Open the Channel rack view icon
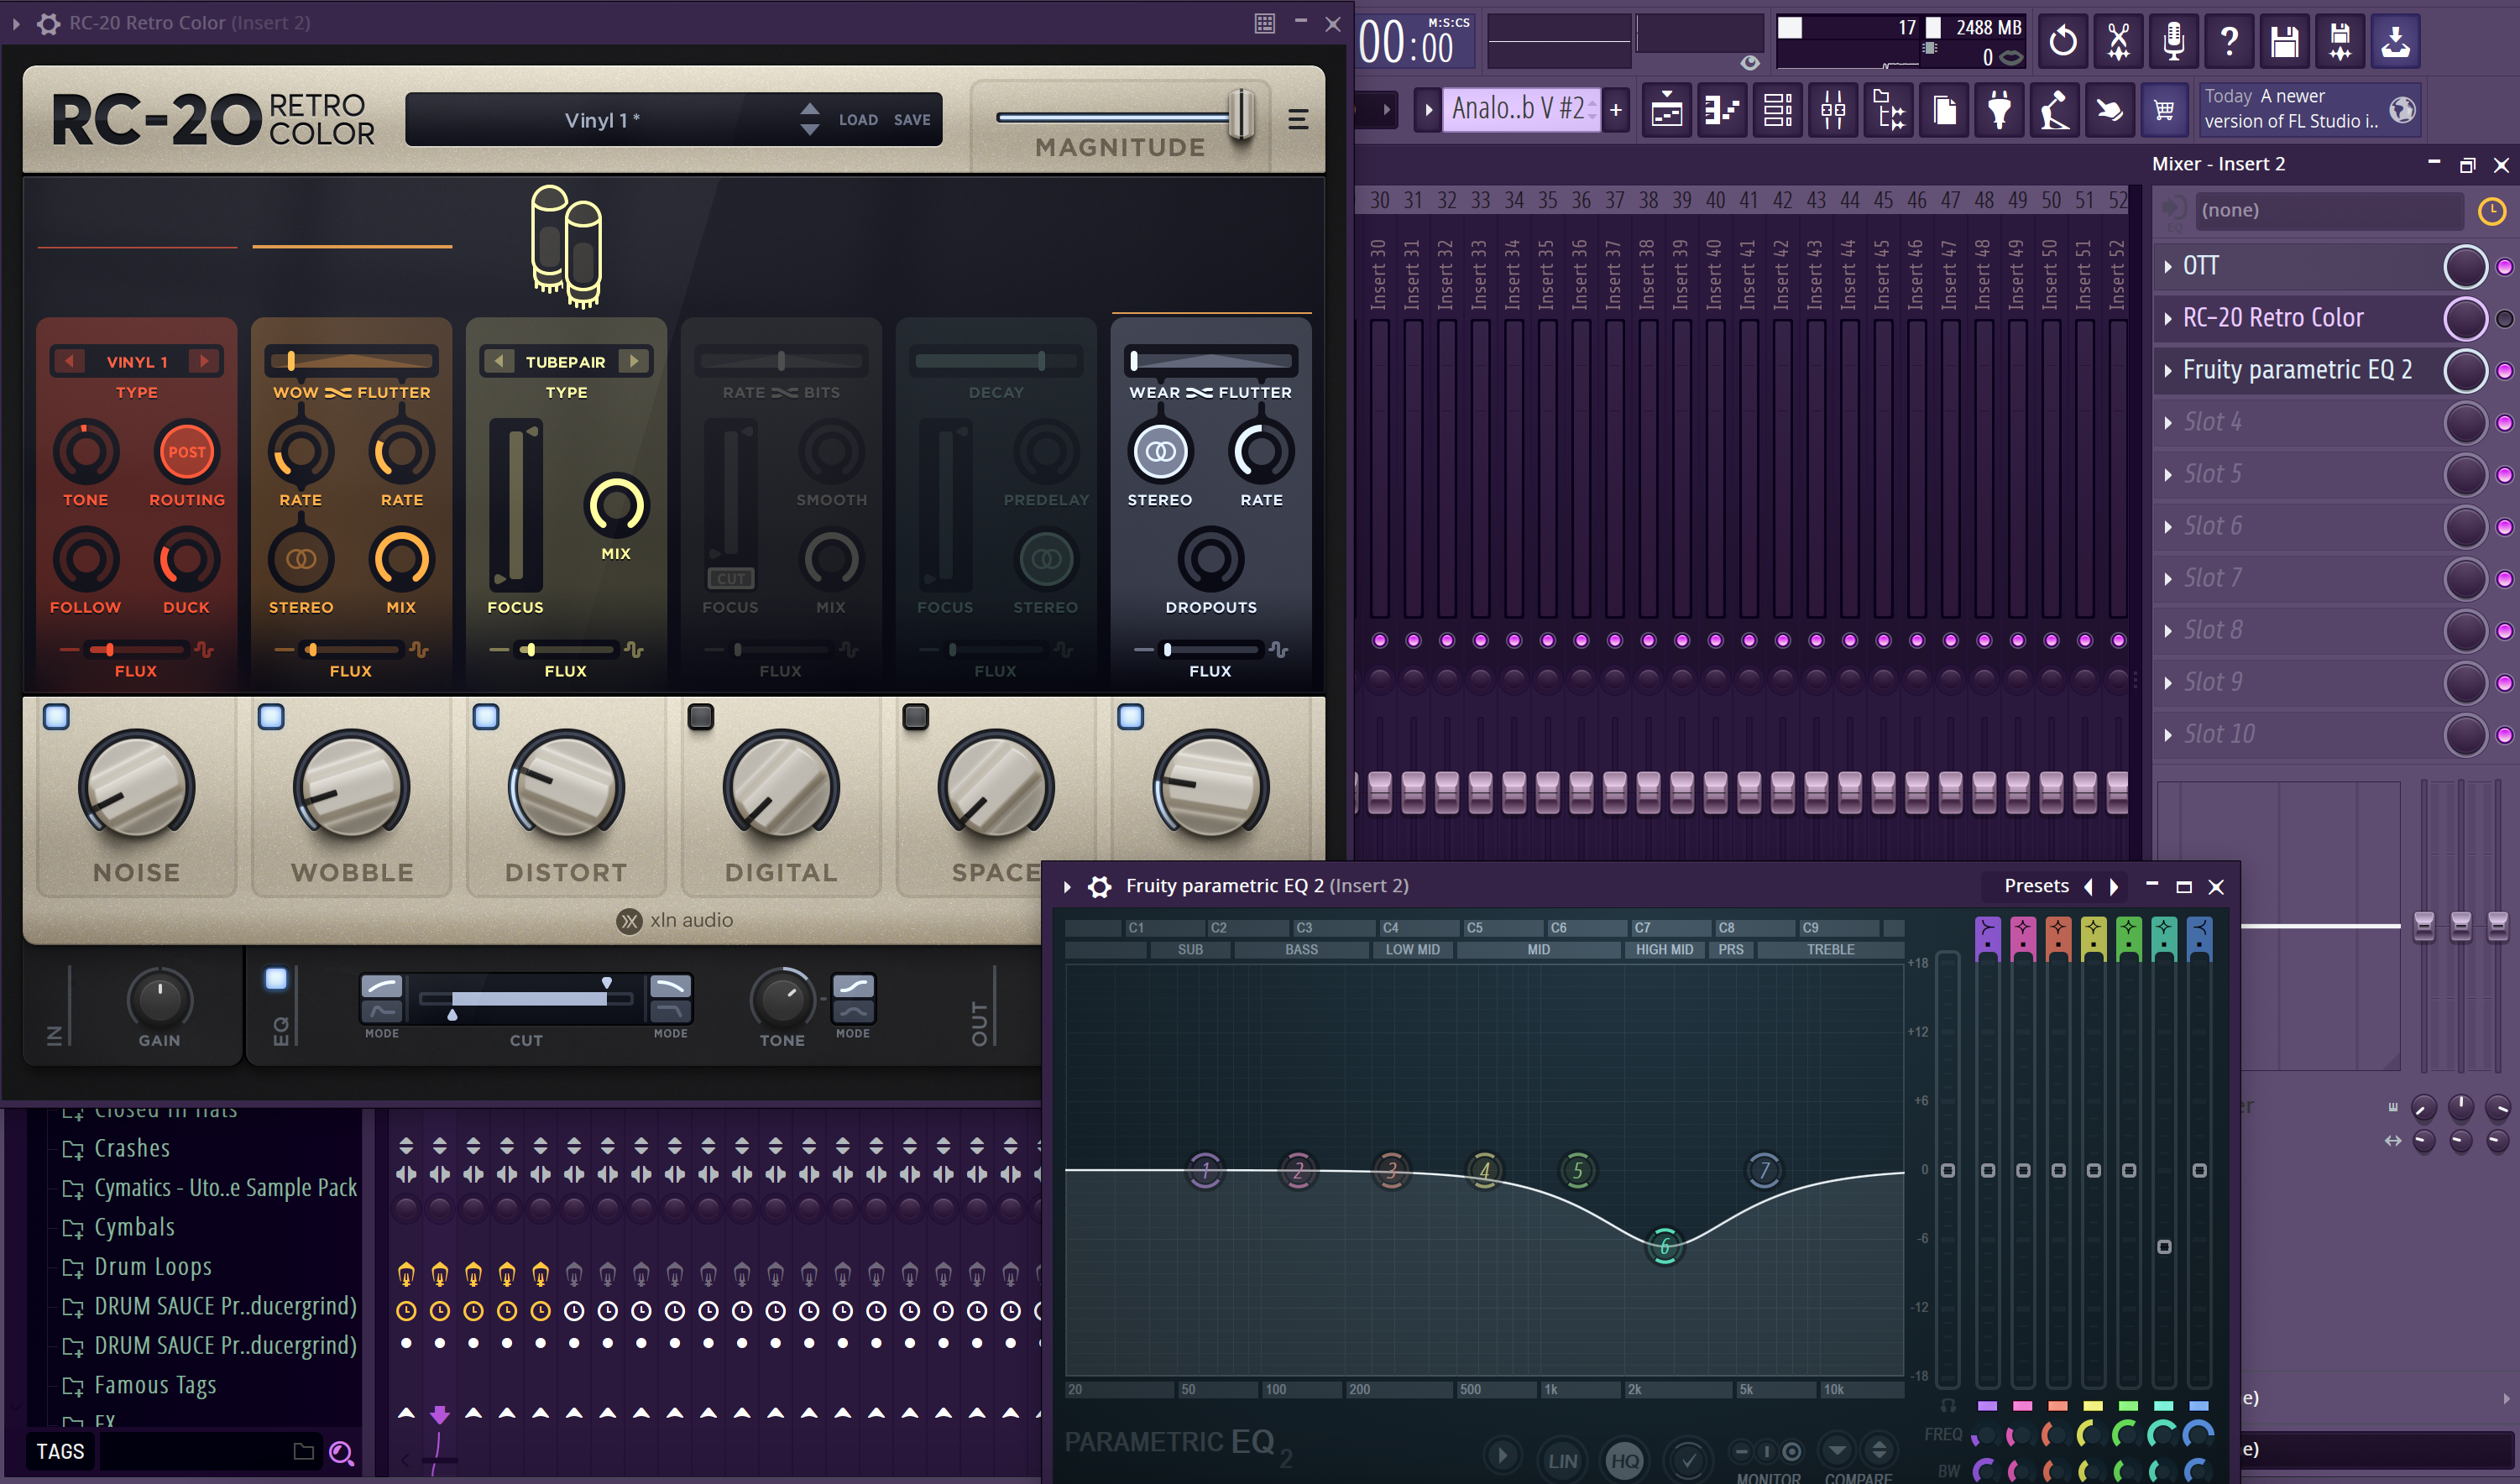 click(1778, 109)
